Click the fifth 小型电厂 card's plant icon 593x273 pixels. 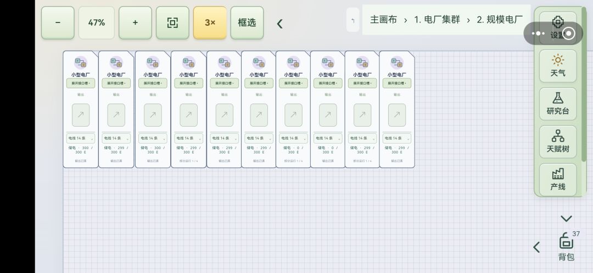click(224, 62)
